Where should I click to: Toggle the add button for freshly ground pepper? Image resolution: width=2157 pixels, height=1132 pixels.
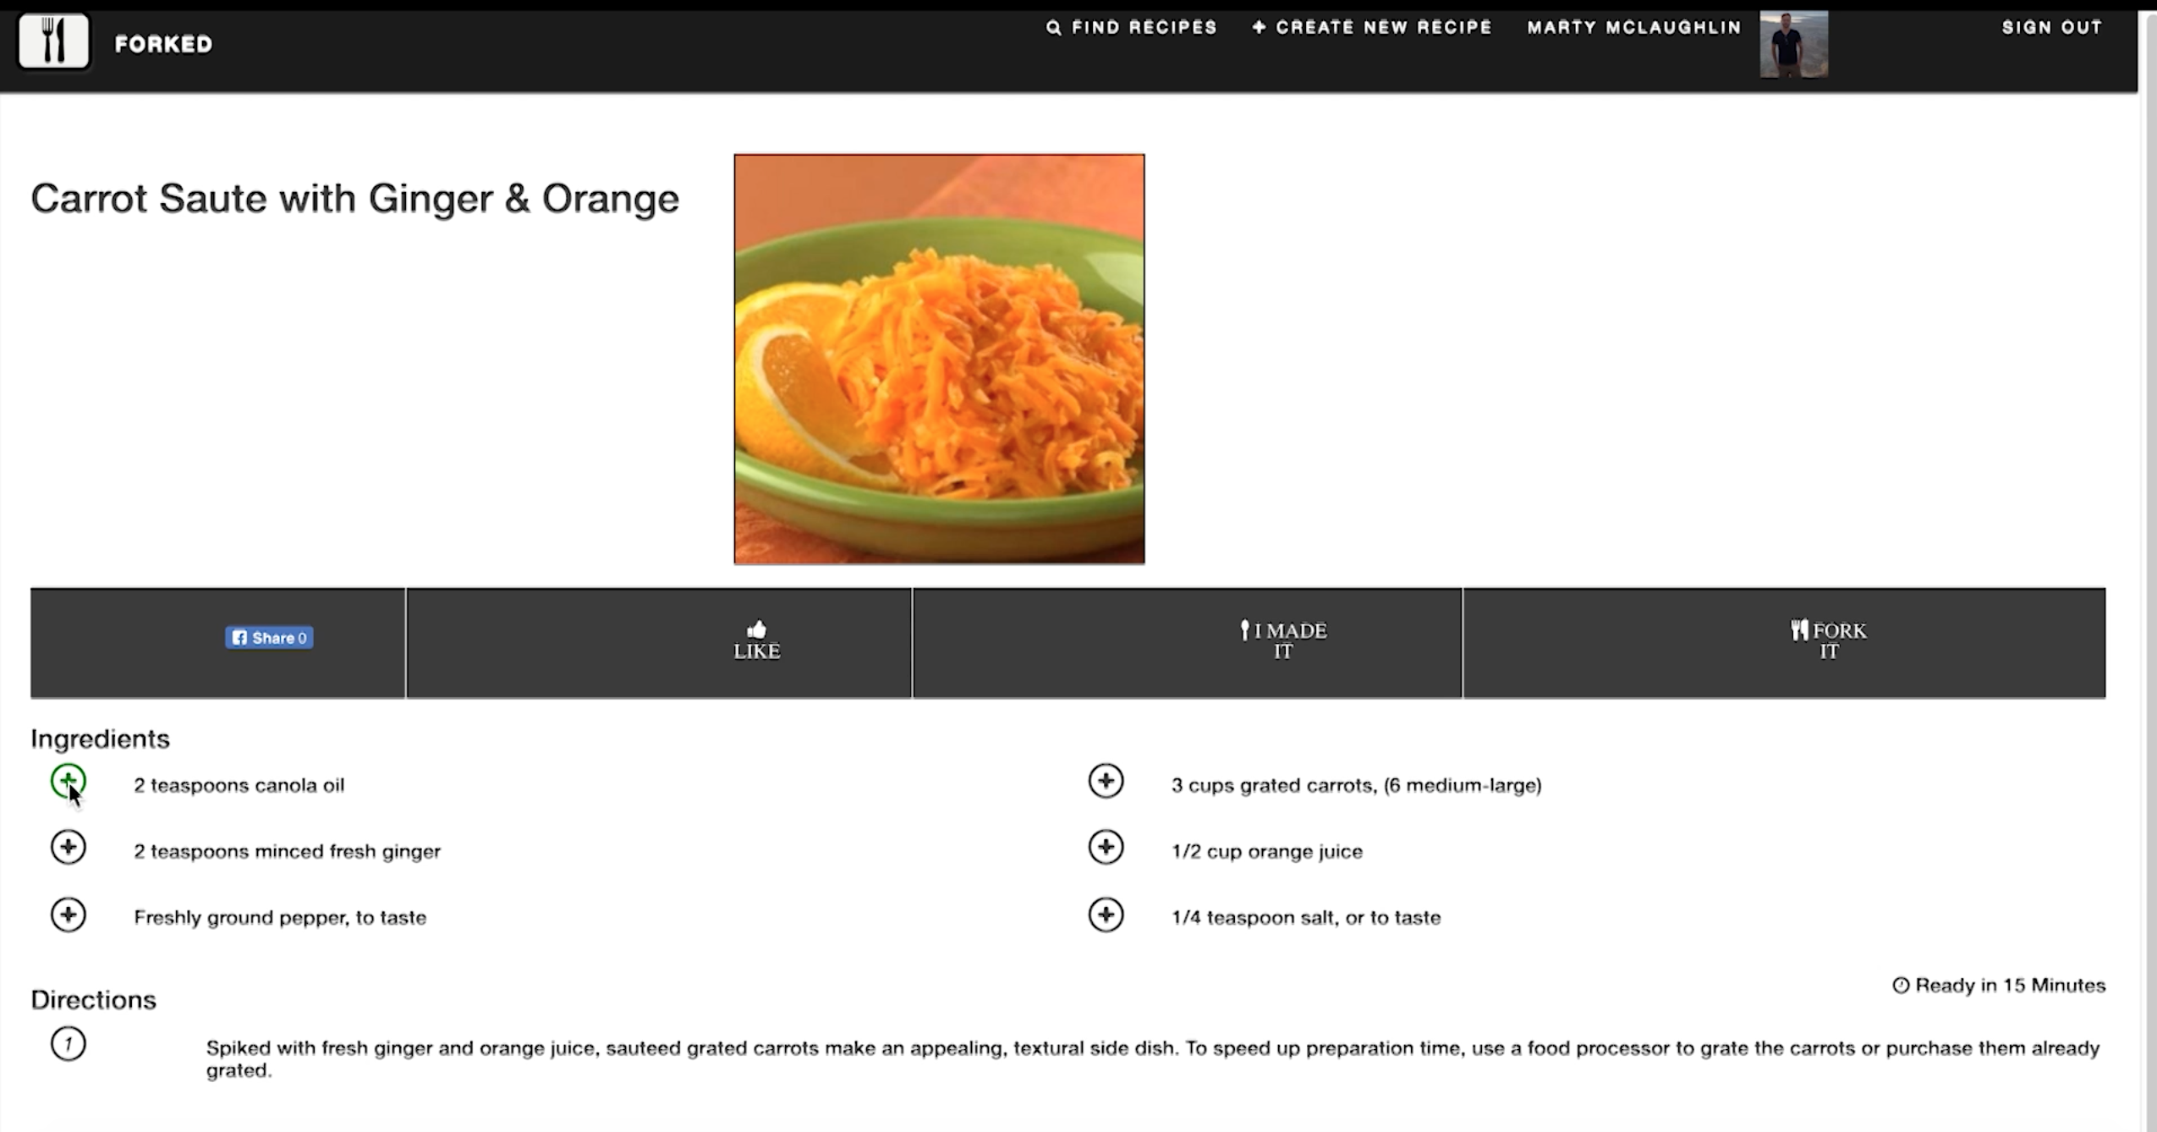[x=67, y=914]
